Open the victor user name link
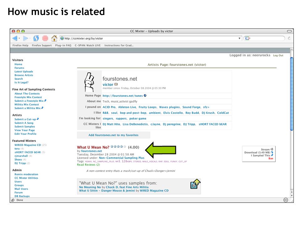Viewport: 301px width, 225px height. coord(108,84)
